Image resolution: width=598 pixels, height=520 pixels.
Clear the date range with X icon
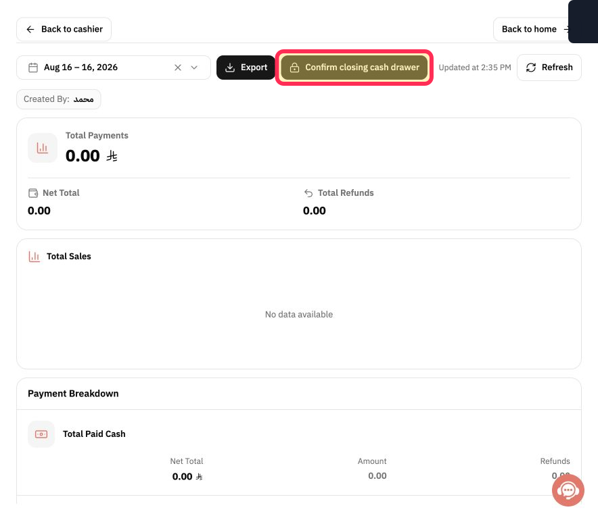(x=178, y=68)
